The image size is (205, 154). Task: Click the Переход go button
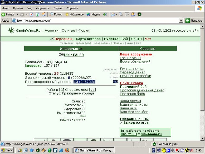click(x=194, y=21)
